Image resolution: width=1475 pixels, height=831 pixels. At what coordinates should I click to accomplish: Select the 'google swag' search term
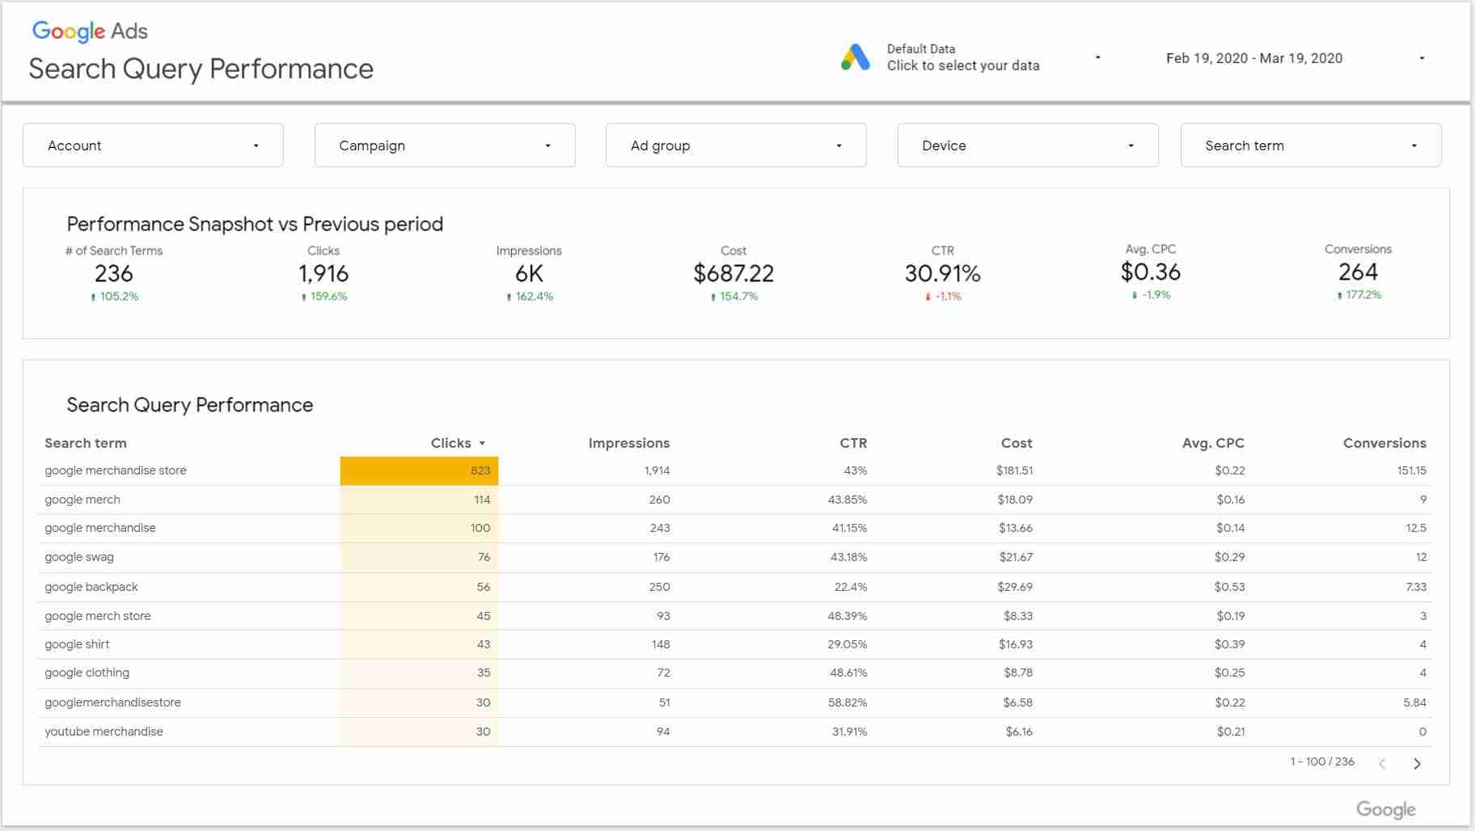(78, 557)
